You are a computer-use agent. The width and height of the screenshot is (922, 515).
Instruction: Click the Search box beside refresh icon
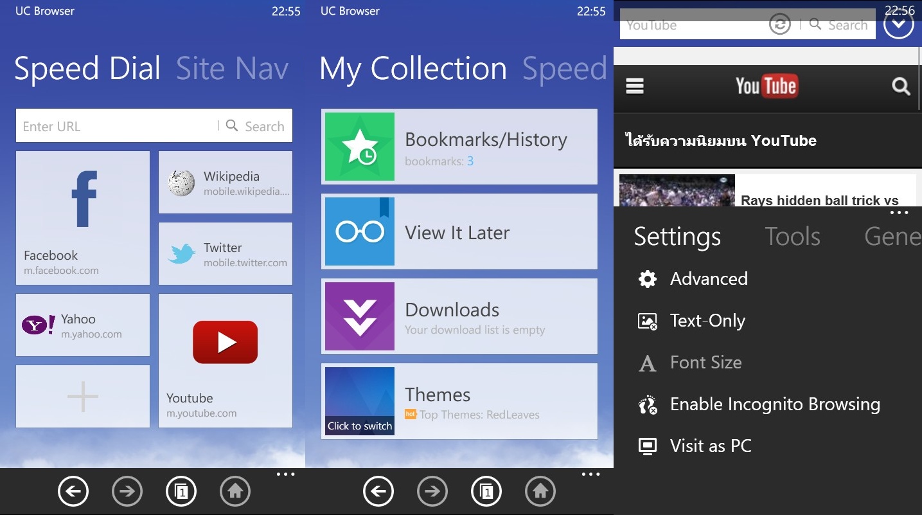[838, 25]
